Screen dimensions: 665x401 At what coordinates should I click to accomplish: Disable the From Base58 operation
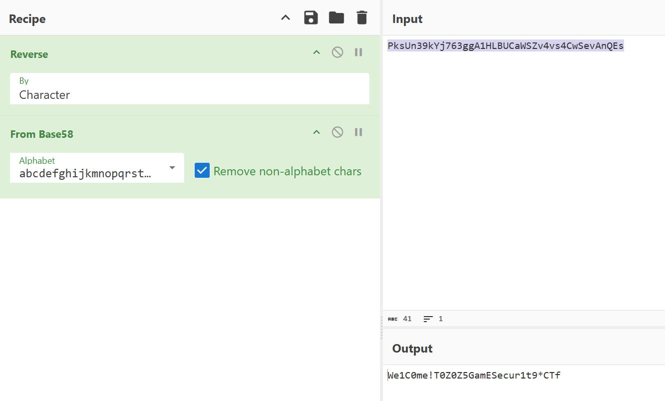pyautogui.click(x=337, y=132)
